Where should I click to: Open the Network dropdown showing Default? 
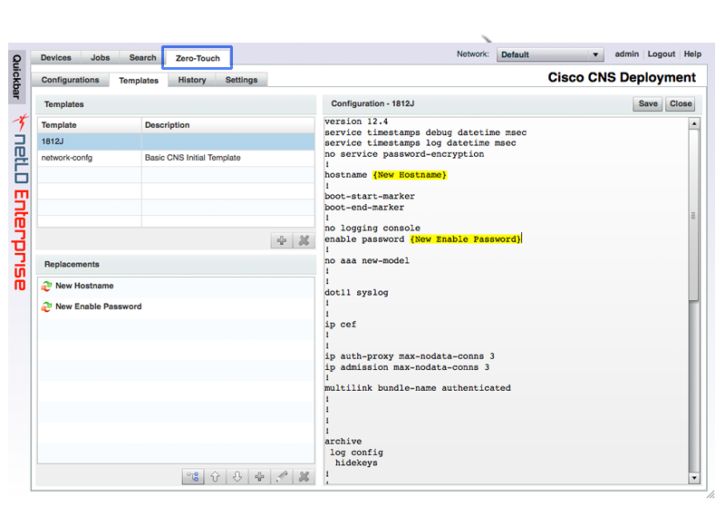(550, 54)
